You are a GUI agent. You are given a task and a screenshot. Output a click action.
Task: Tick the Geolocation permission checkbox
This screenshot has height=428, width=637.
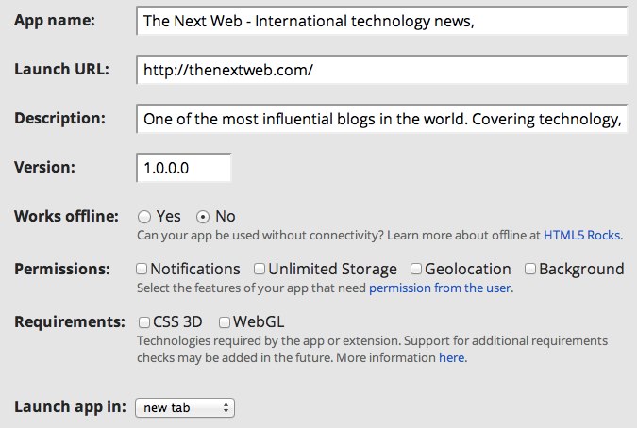coord(416,269)
